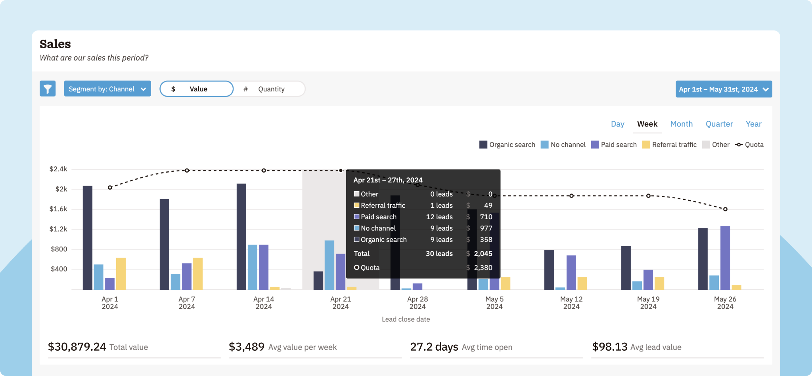Click the Paid search purple legend icon
The width and height of the screenshot is (812, 376).
pyautogui.click(x=594, y=144)
